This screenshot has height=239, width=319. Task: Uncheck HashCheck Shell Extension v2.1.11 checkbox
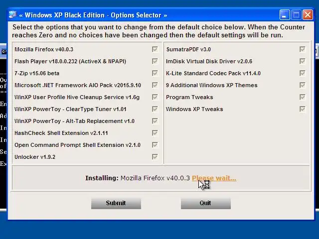coord(155,133)
